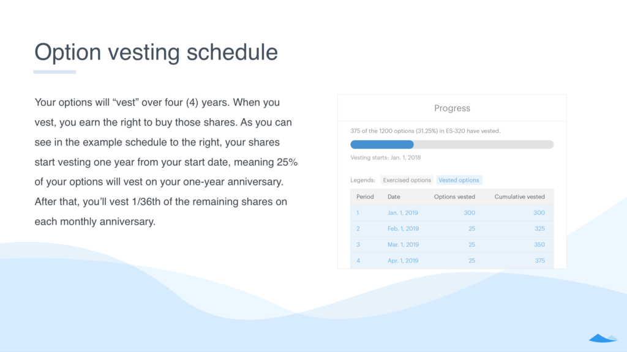The width and height of the screenshot is (627, 352).
Task: Open the Mar. 1, 2019 date entry
Action: pyautogui.click(x=403, y=245)
